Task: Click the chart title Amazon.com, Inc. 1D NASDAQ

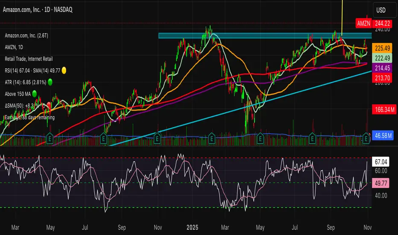Action: point(38,10)
